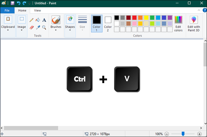The width and height of the screenshot is (207, 137).
Task: Switch to the View tab
Action: [38, 10]
